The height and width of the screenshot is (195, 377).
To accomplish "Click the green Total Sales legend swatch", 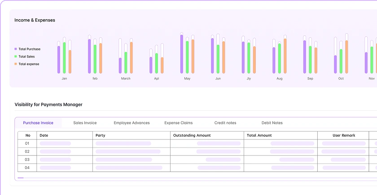I will tap(16, 56).
